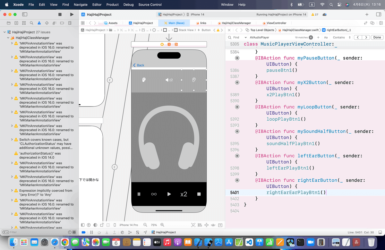
Task: Select the pause button in storyboard scene
Action: click(139, 194)
